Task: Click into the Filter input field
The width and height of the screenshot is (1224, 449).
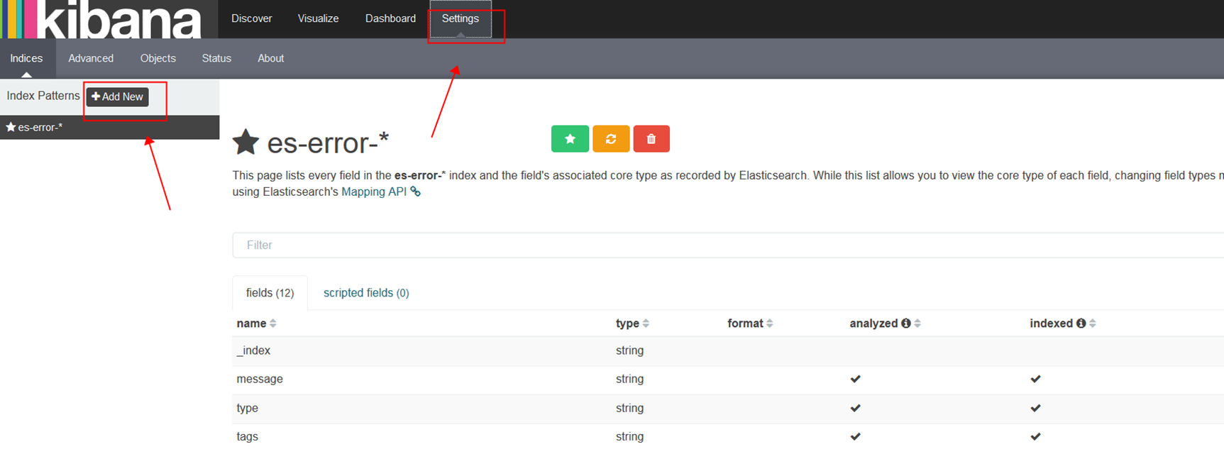Action: [x=710, y=245]
